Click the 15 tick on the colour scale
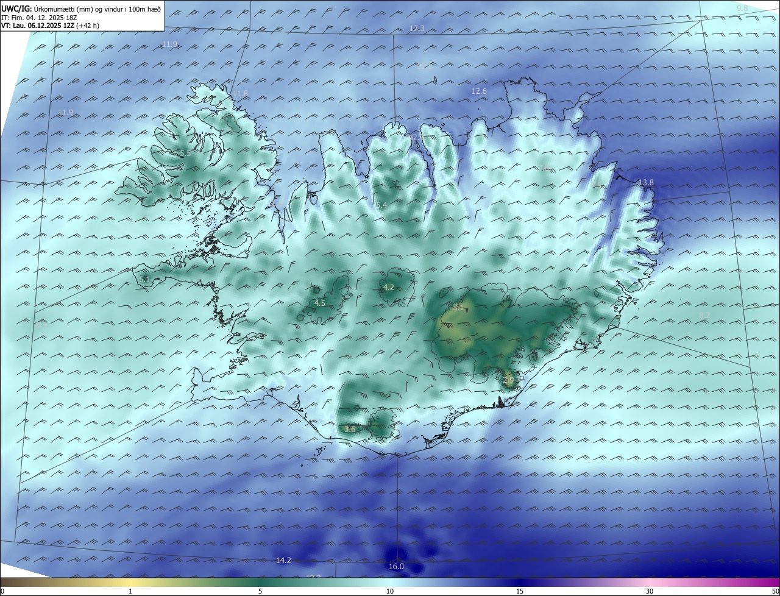Image resolution: width=780 pixels, height=596 pixels. 520,591
